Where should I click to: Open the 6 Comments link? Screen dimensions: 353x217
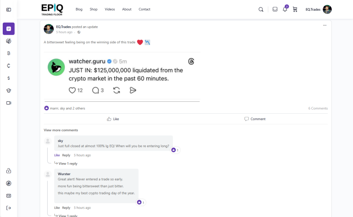[x=318, y=108]
